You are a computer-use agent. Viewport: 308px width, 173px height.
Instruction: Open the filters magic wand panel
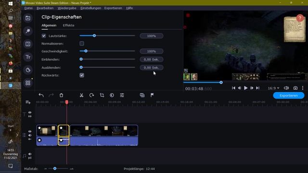[28, 31]
